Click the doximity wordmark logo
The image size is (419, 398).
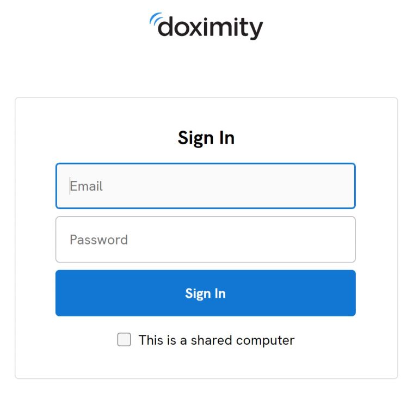point(210,27)
